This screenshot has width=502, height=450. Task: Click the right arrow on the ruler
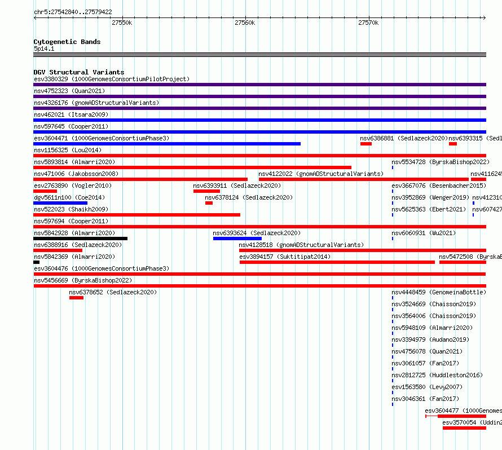(x=484, y=18)
